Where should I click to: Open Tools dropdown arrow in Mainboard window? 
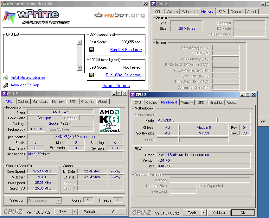[203, 213]
